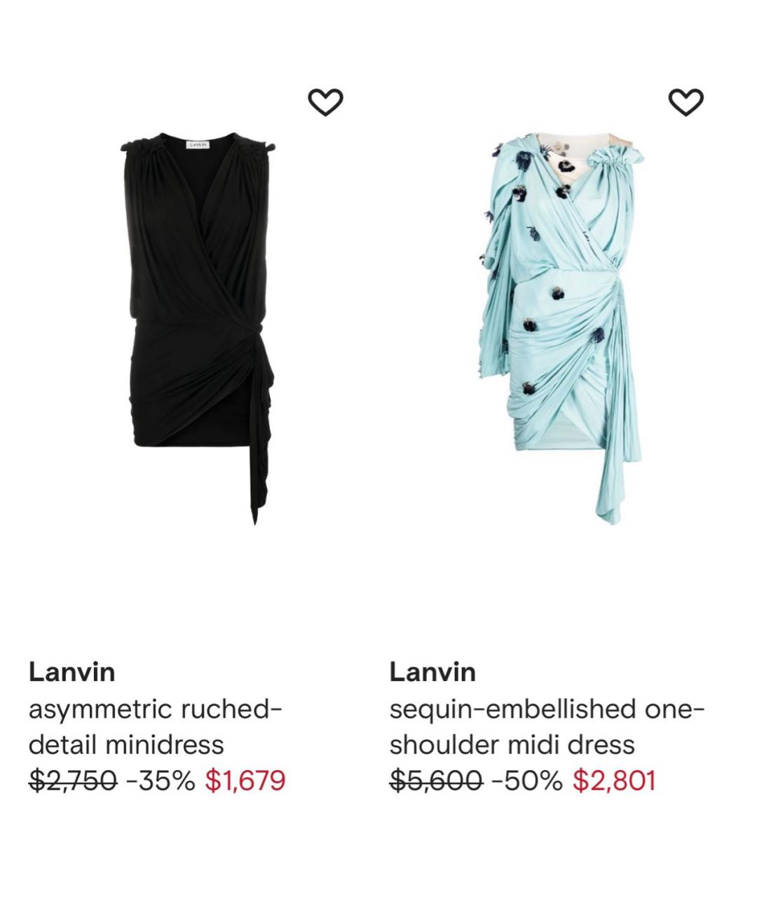Open Lanvin brand above sequin midi dress
Screen dimensions: 757x897
tap(432, 672)
